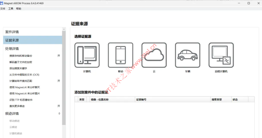This screenshot has height=138, width=262.
Task: Expand 痕迹详情 section in sidebar
Action: pyautogui.click(x=12, y=113)
